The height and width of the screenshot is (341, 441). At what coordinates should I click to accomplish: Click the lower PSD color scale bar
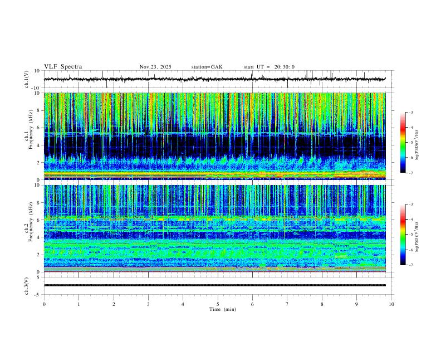point(403,235)
